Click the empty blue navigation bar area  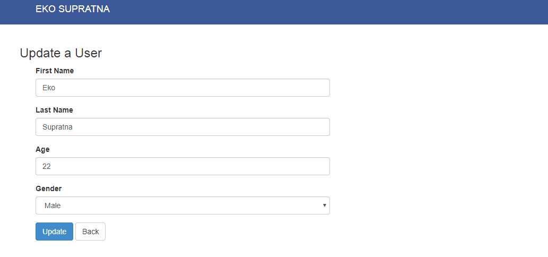(x=328, y=12)
